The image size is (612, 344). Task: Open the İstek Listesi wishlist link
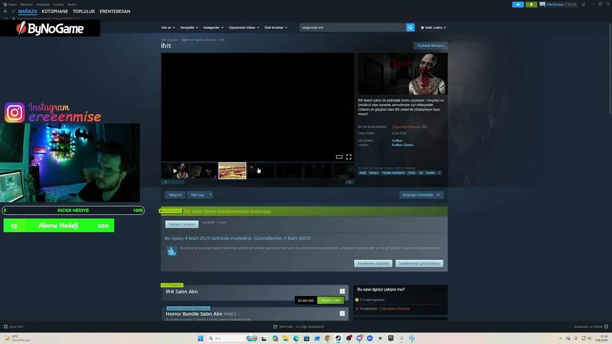tap(433, 28)
